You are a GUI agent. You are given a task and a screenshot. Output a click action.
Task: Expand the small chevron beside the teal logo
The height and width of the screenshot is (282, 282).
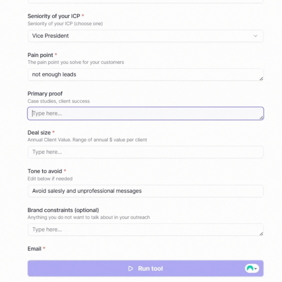tap(256, 268)
